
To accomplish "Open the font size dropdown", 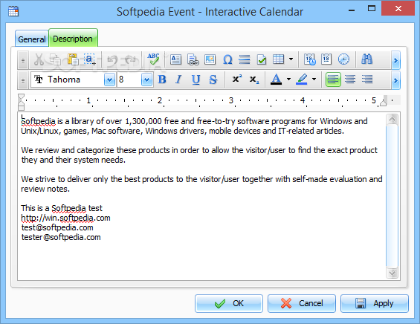I will 146,80.
